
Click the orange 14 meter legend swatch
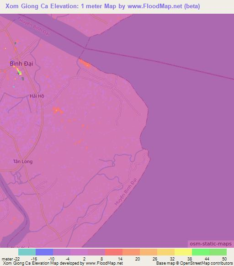pyautogui.click(x=131, y=252)
